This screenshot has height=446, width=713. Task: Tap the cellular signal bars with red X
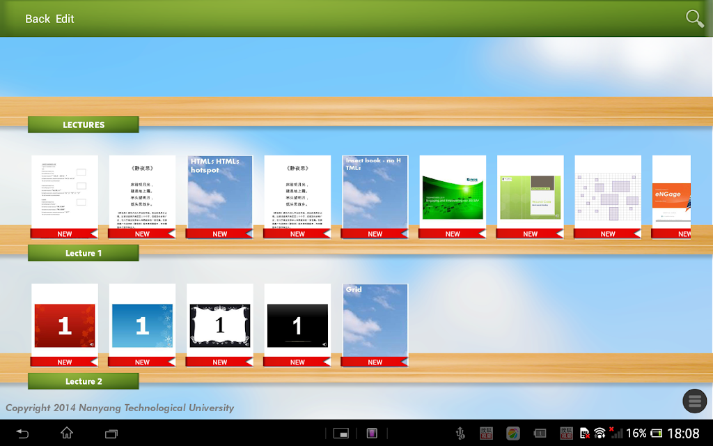(616, 433)
